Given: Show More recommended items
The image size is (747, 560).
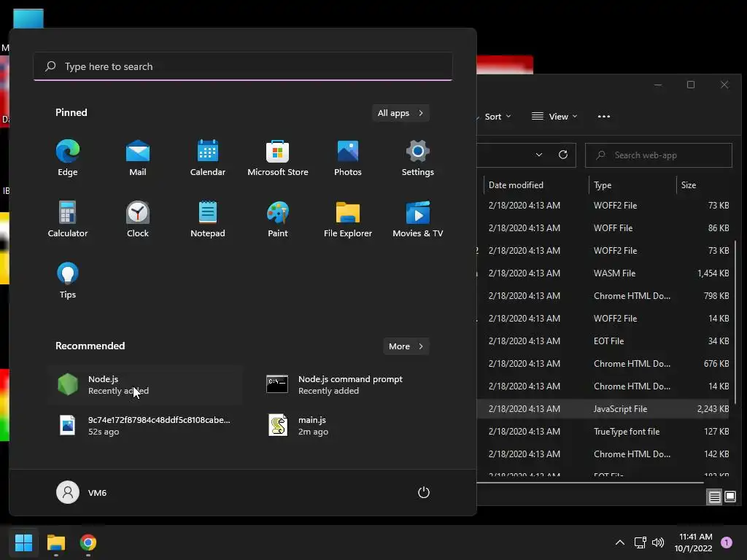Looking at the screenshot, I should pos(406,346).
